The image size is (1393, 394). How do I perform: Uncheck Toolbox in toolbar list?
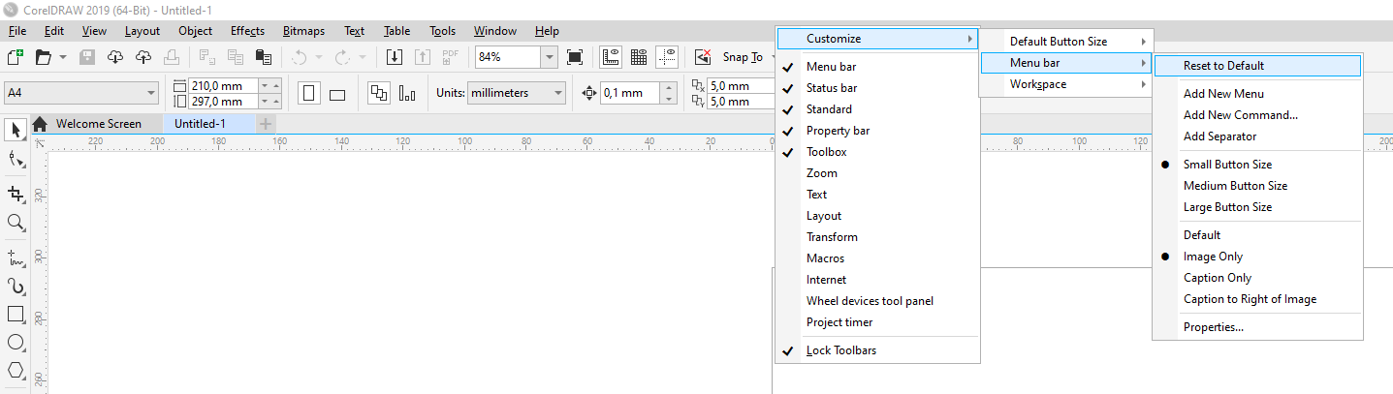pyautogui.click(x=877, y=152)
